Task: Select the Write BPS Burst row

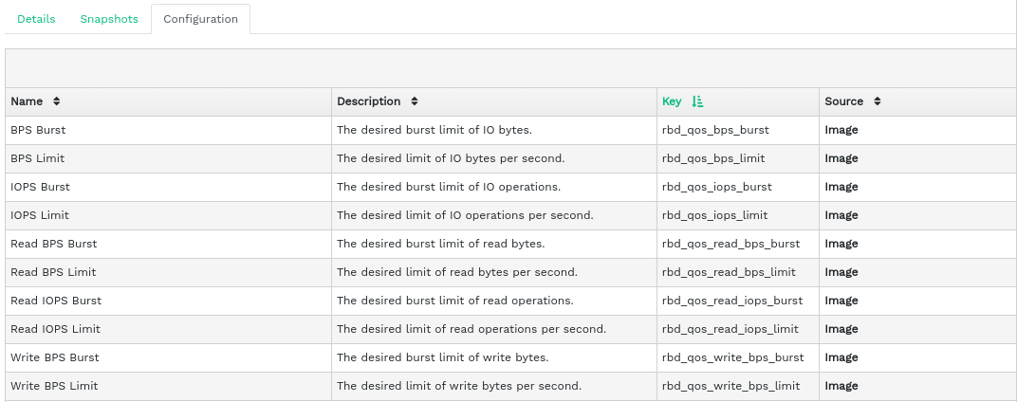Action: click(54, 357)
